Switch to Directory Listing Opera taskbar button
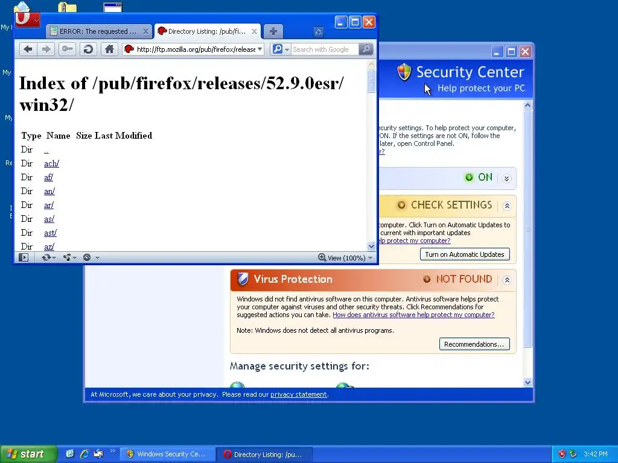This screenshot has height=463, width=618. (264, 454)
